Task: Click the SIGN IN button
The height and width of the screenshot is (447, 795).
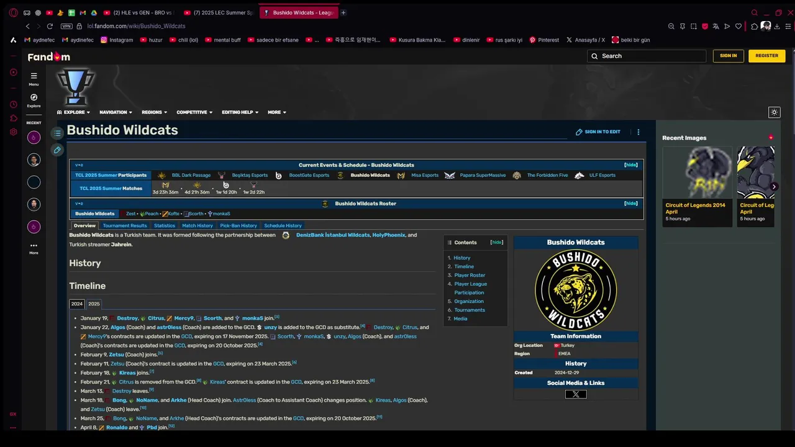Action: [728, 56]
